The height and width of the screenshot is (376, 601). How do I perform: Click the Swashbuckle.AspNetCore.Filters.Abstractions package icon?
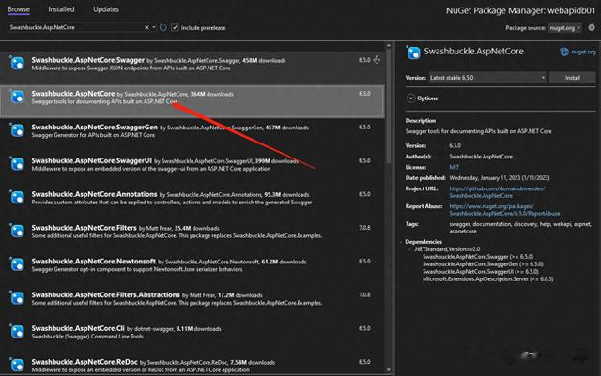[x=17, y=298]
